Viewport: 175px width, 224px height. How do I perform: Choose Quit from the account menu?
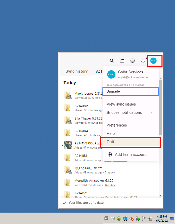click(111, 142)
